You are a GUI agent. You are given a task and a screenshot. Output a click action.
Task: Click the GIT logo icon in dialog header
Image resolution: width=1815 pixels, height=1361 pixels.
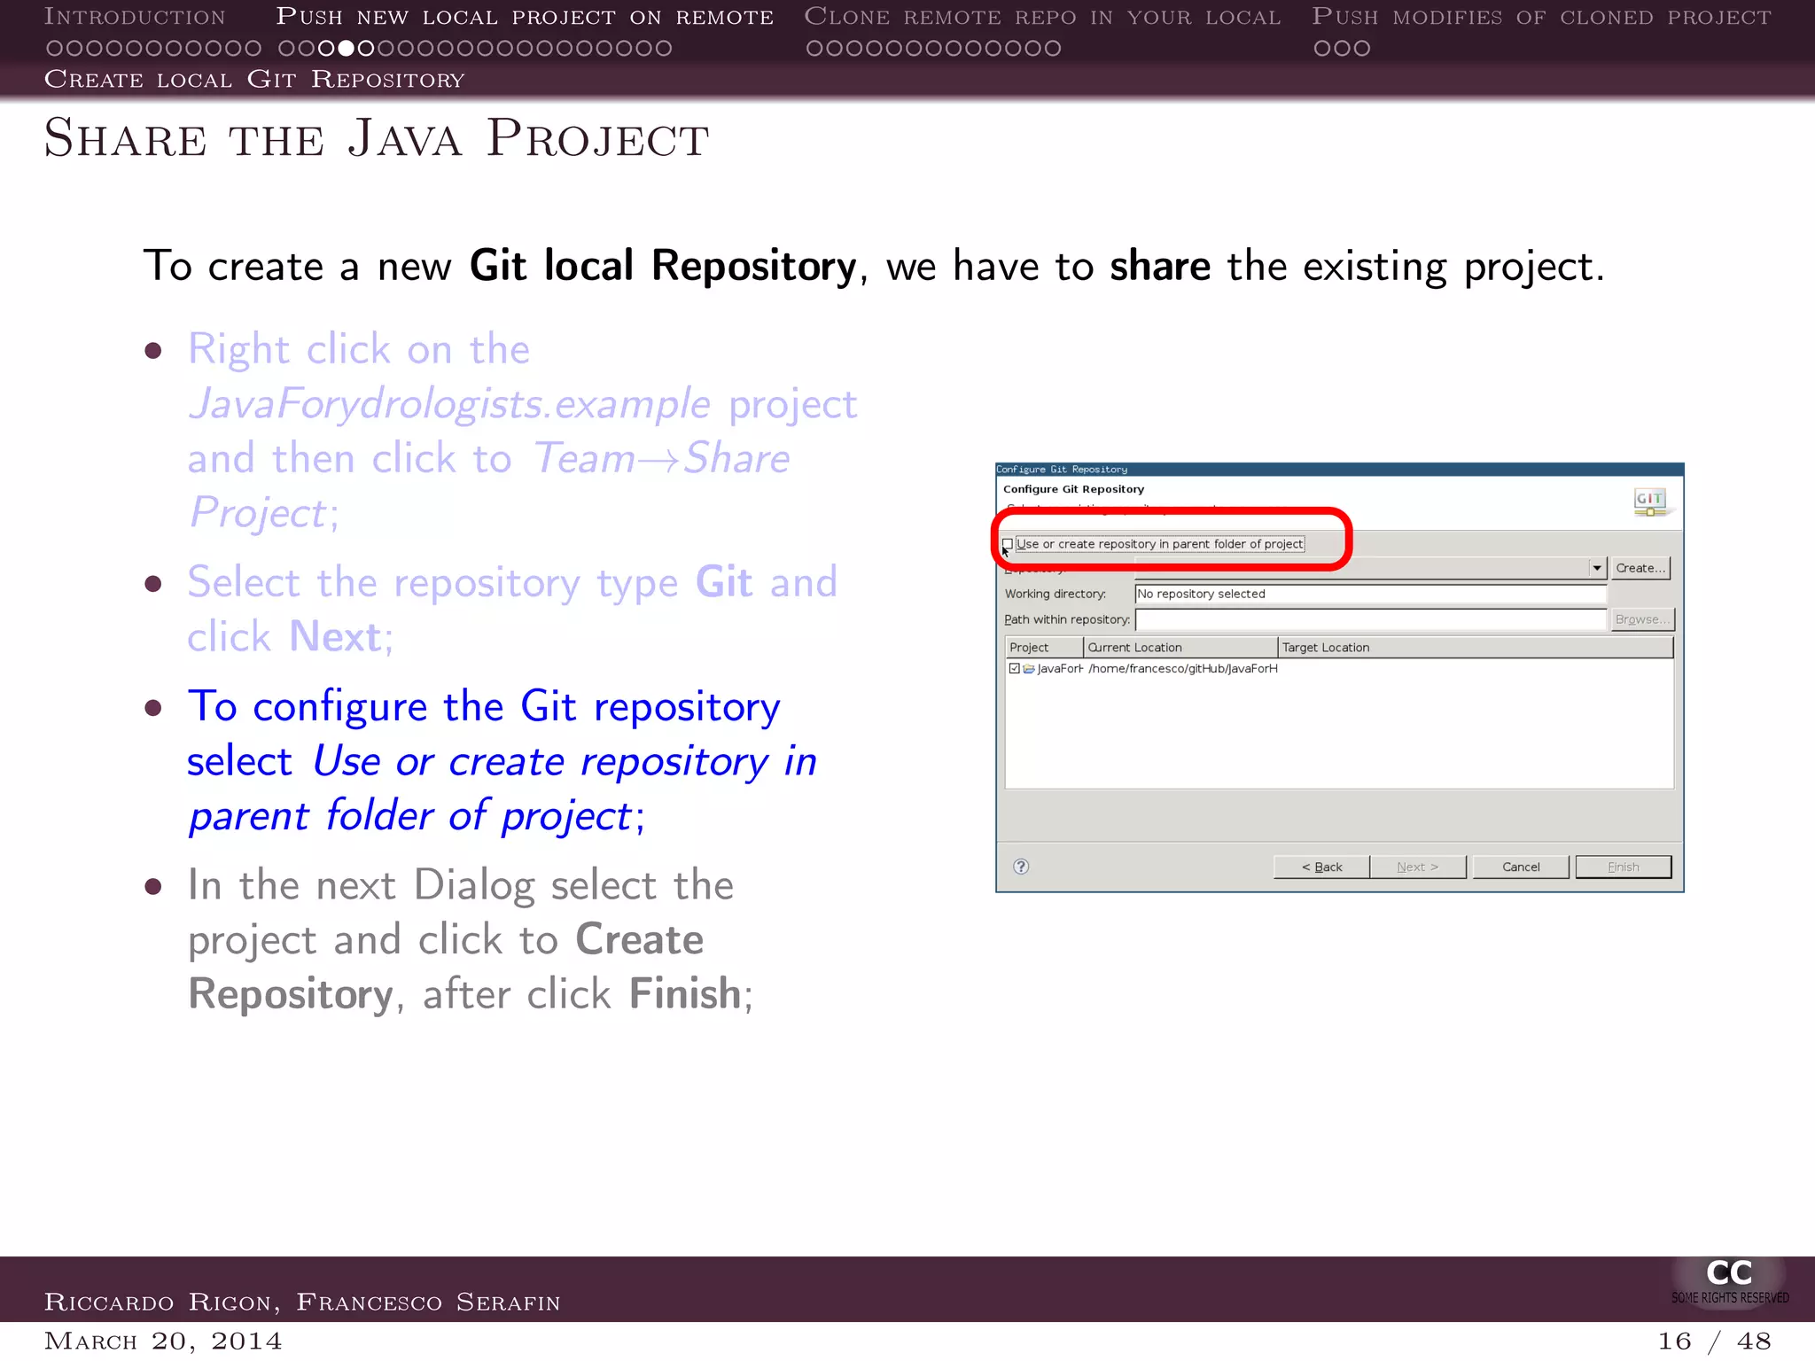(x=1650, y=502)
